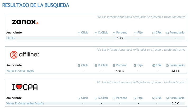Open Viajes El Corte Inglés España link
The width and height of the screenshot is (190, 111).
coord(25,103)
